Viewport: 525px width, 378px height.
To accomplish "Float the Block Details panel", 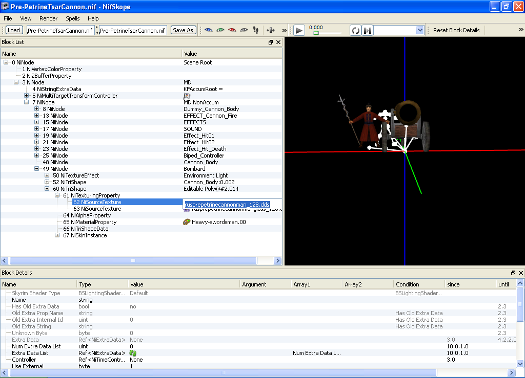I will tap(513, 273).
